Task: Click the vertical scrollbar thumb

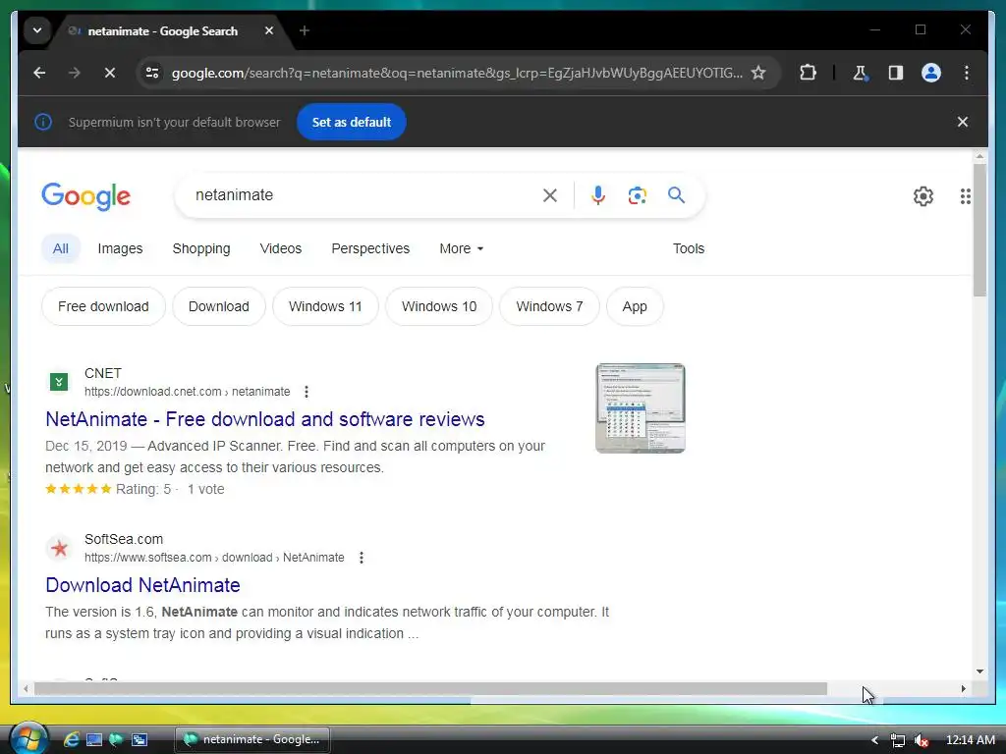Action: [979, 230]
